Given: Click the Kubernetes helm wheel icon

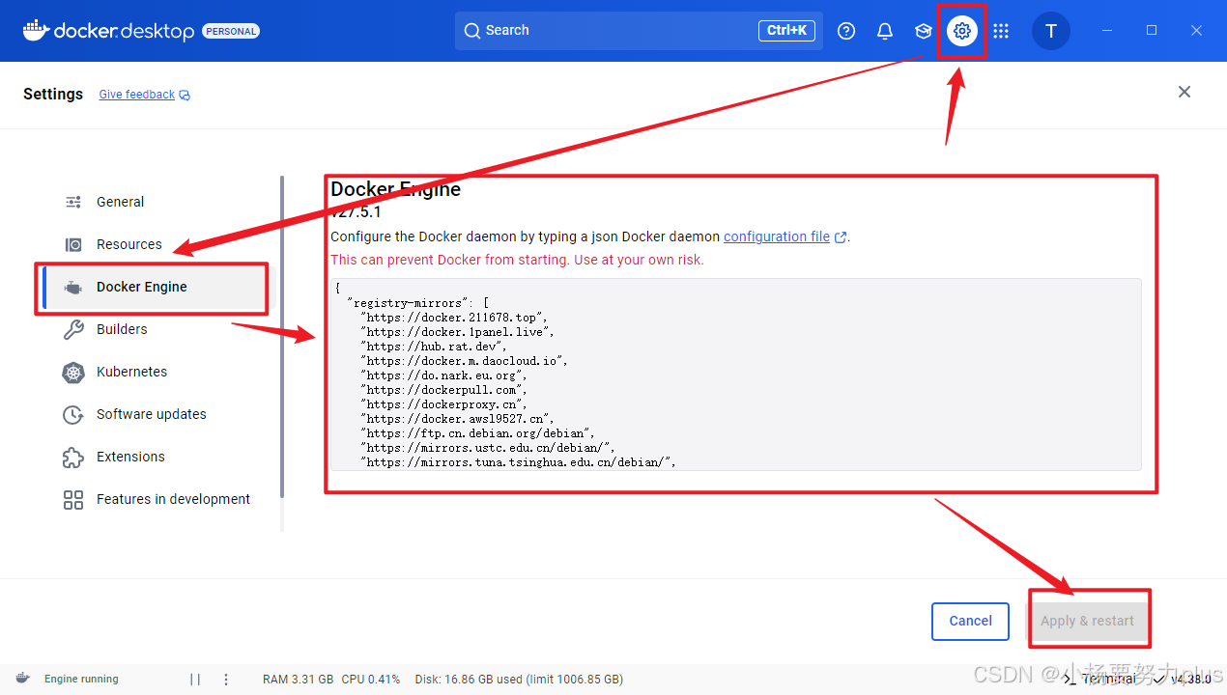Looking at the screenshot, I should click(x=73, y=372).
